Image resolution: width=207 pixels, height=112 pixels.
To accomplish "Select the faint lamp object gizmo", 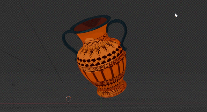I will [x=14, y=84].
